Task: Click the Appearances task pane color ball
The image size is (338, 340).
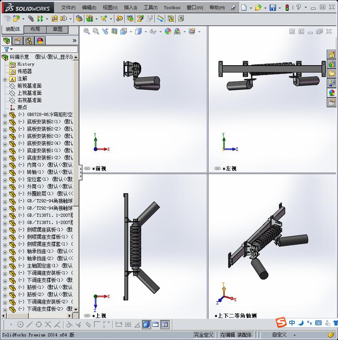Action: click(332, 93)
